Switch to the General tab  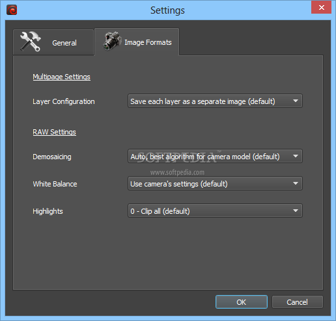point(53,42)
